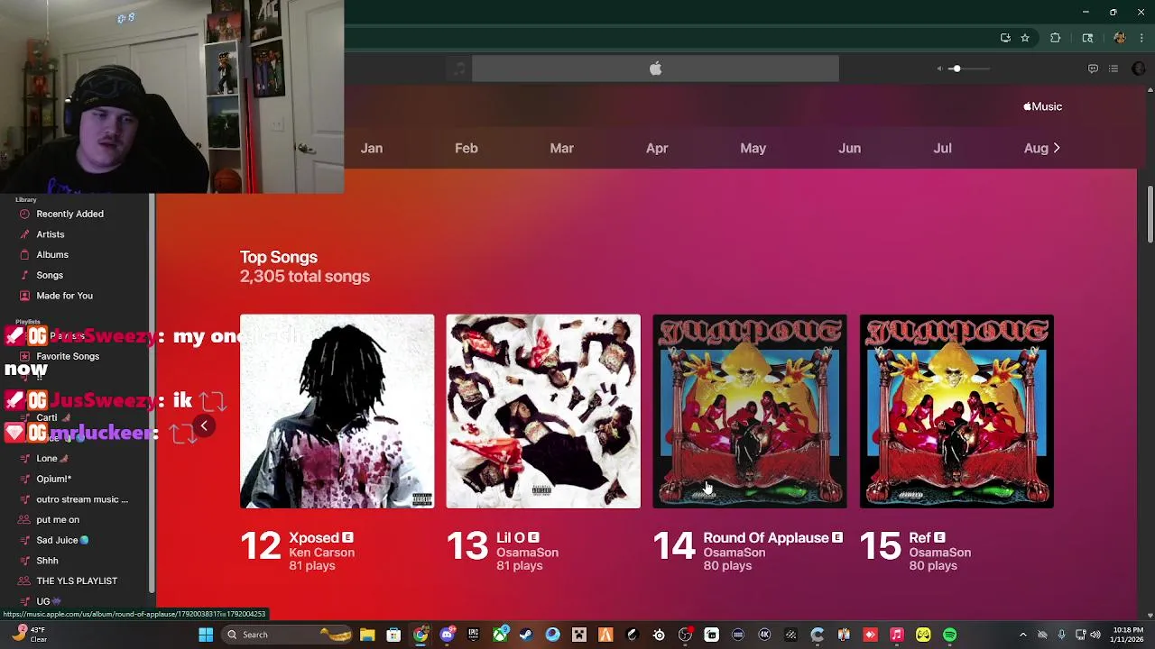Open the browser tab search icon
This screenshot has width=1155, height=649.
[x=1087, y=38]
